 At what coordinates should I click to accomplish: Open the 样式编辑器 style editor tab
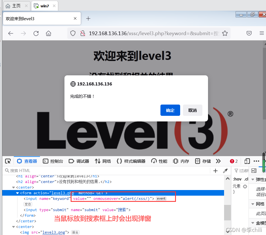point(131,161)
